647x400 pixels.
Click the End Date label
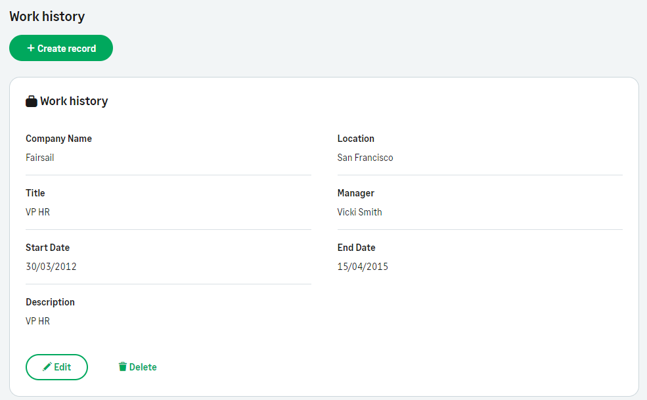click(357, 248)
